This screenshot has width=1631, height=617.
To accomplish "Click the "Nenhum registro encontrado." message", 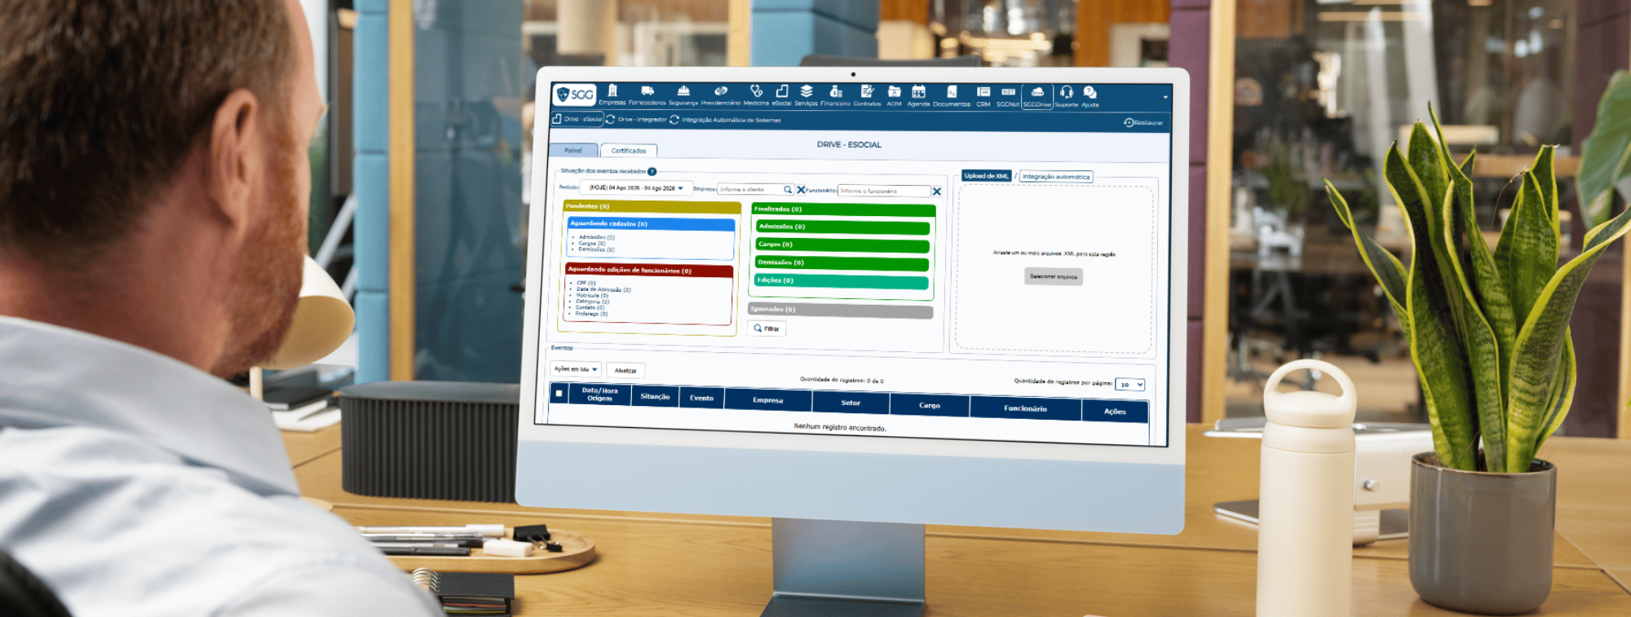I will coord(840,427).
